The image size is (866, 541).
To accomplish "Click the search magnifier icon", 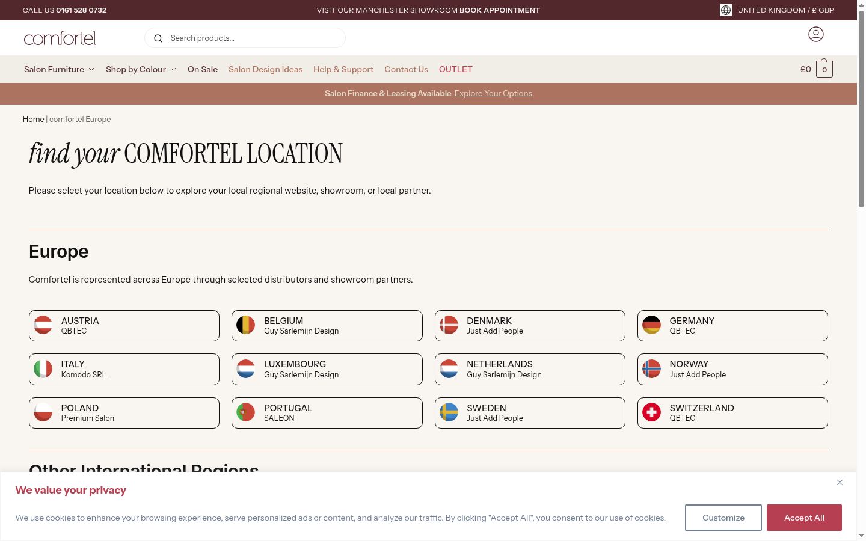I will (x=158, y=38).
